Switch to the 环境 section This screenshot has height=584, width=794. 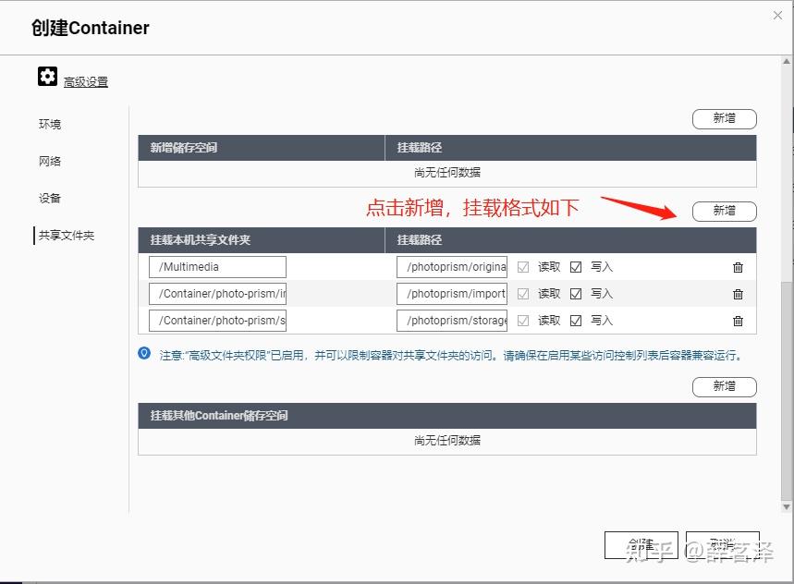point(49,124)
